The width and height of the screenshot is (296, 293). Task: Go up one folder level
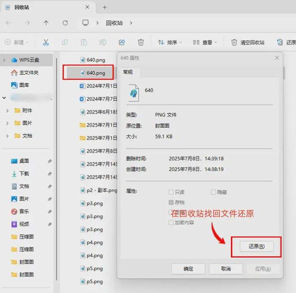[x=46, y=23]
